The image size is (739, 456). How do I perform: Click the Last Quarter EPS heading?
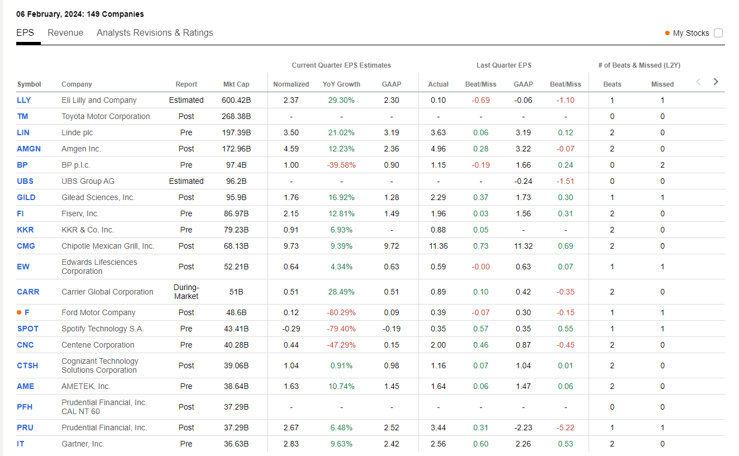(x=504, y=65)
